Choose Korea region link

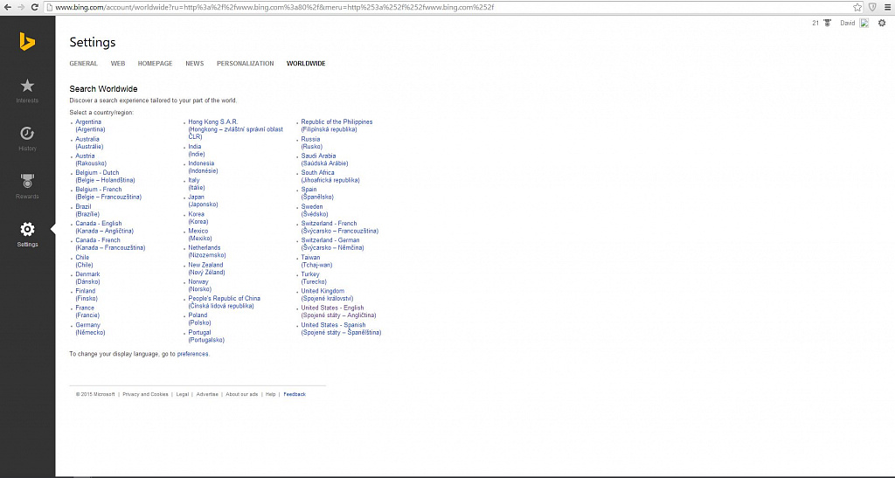click(198, 218)
